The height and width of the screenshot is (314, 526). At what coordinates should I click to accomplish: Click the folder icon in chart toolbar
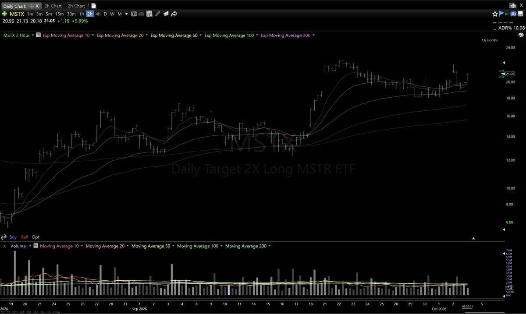point(166,14)
